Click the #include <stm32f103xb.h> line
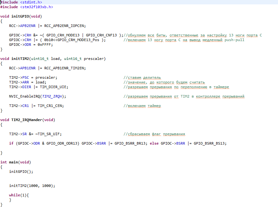Screen dimensions: 278x207 pyautogui.click(x=27, y=7)
